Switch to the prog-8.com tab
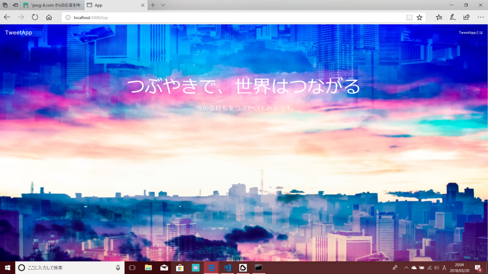488x274 pixels. (52, 5)
